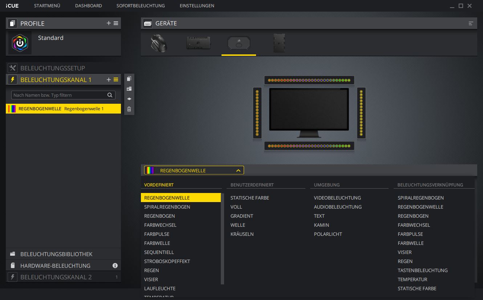Select the bottom LED strip
483x300 pixels.
(309, 146)
